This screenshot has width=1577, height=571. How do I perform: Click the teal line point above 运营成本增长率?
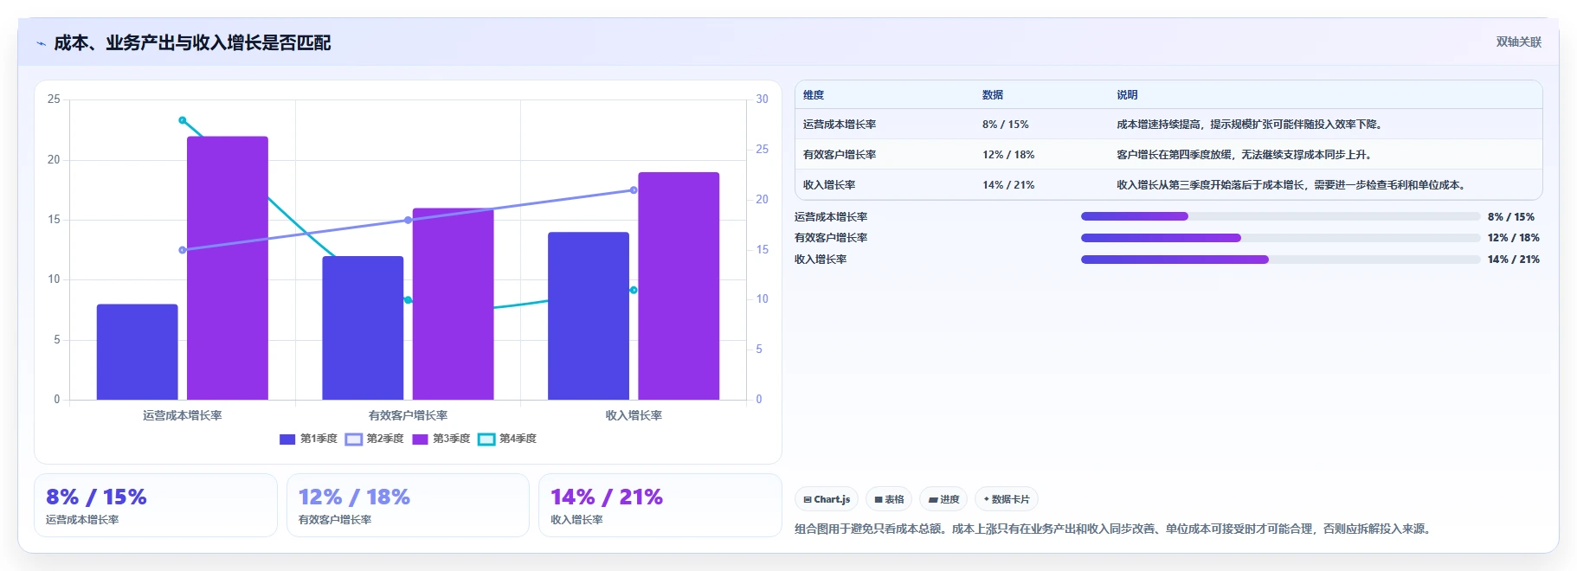[x=183, y=120]
